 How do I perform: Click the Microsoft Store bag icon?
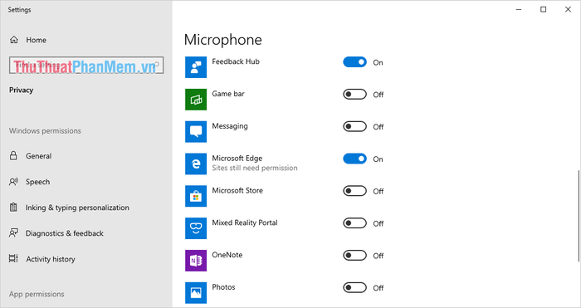click(x=196, y=196)
